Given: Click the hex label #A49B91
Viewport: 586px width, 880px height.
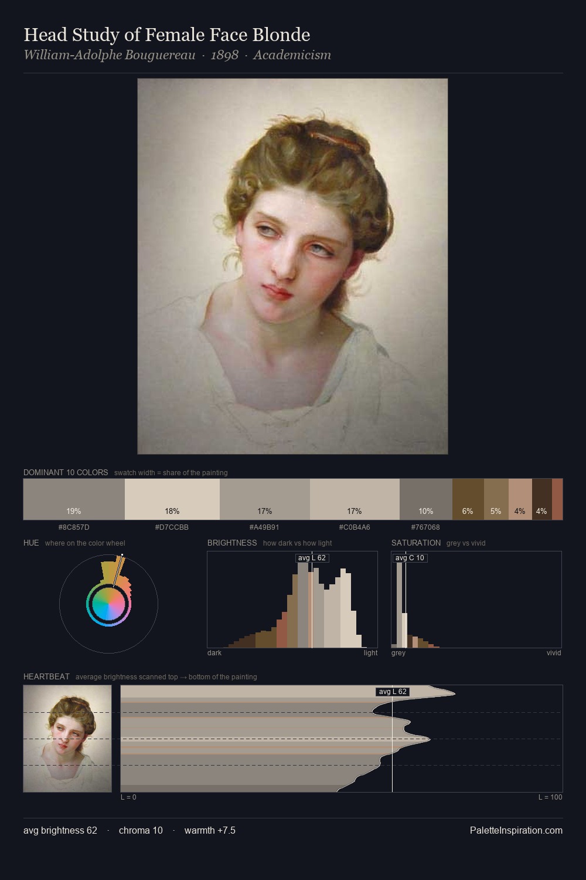Looking at the screenshot, I should (265, 527).
